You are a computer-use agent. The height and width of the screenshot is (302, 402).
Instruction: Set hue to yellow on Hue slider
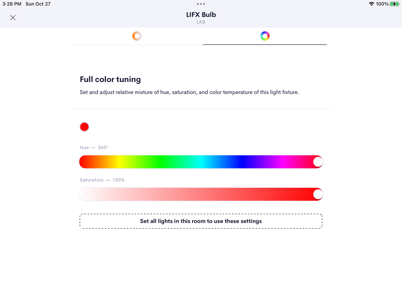coord(120,162)
